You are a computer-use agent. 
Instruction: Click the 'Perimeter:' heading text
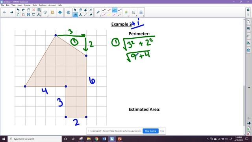point(139,34)
